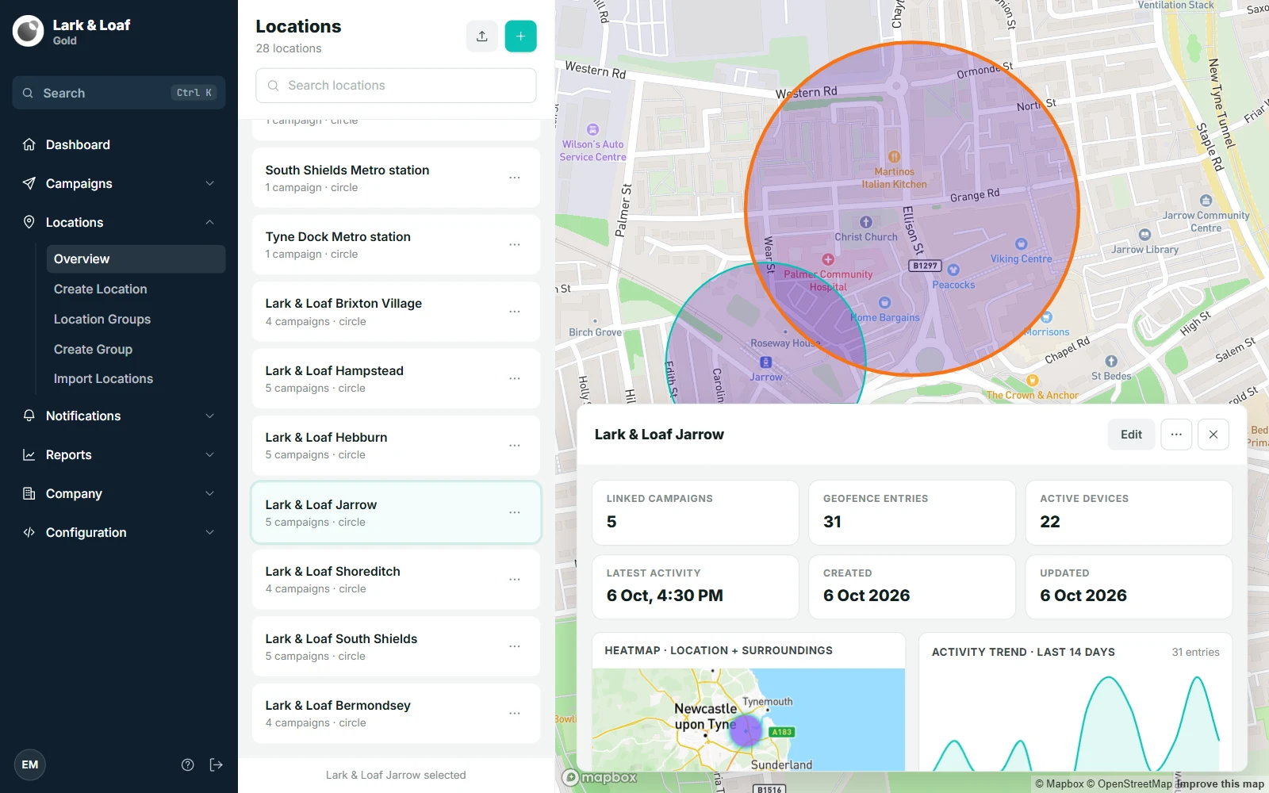Close the Lark & Loaf Jarrow detail panel
The height and width of the screenshot is (793, 1269).
click(1213, 435)
